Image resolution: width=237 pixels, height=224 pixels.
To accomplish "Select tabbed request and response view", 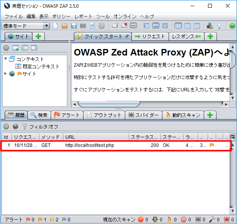I will coord(178,26).
